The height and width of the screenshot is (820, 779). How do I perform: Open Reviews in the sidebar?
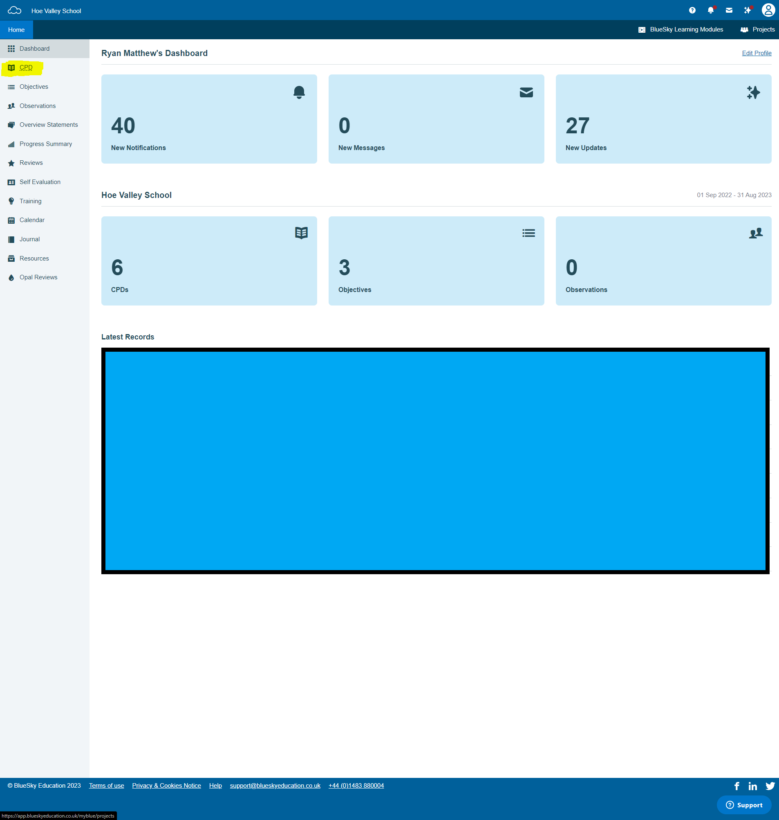point(45,163)
